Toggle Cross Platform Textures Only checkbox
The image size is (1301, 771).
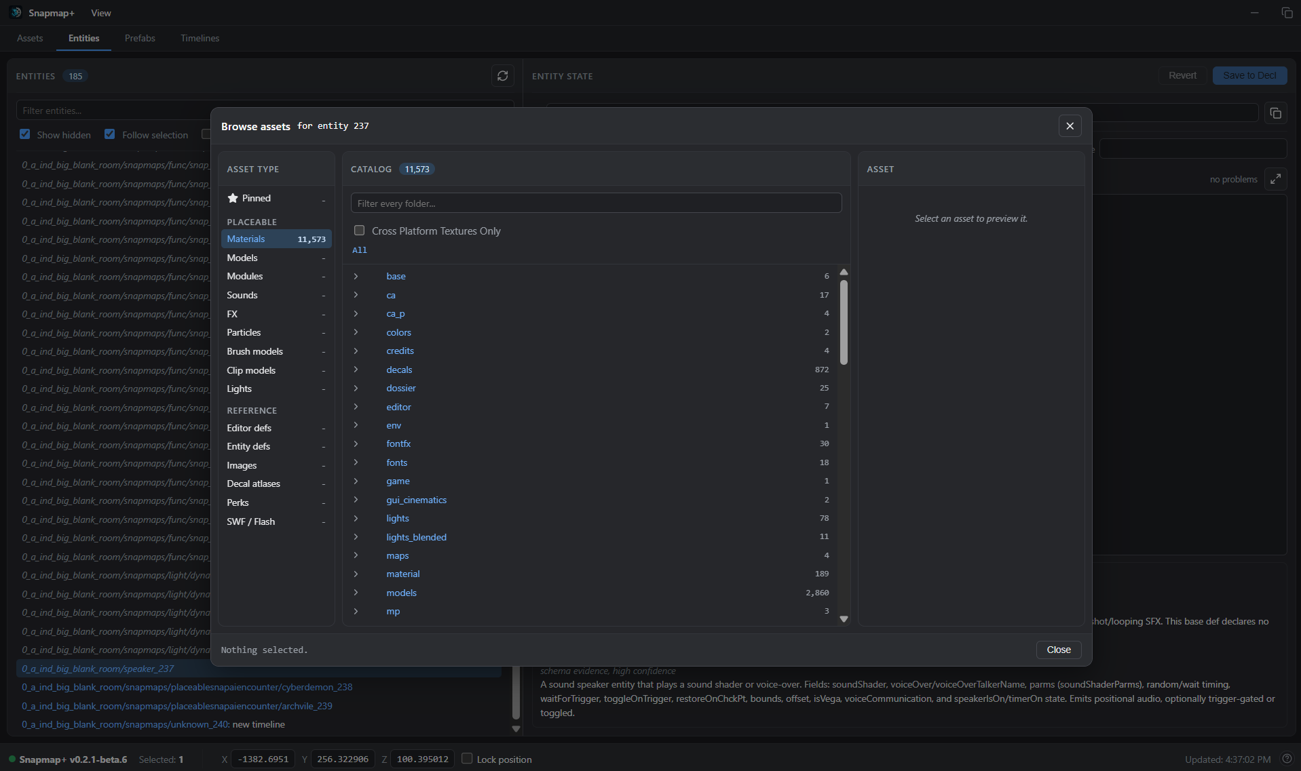[359, 231]
